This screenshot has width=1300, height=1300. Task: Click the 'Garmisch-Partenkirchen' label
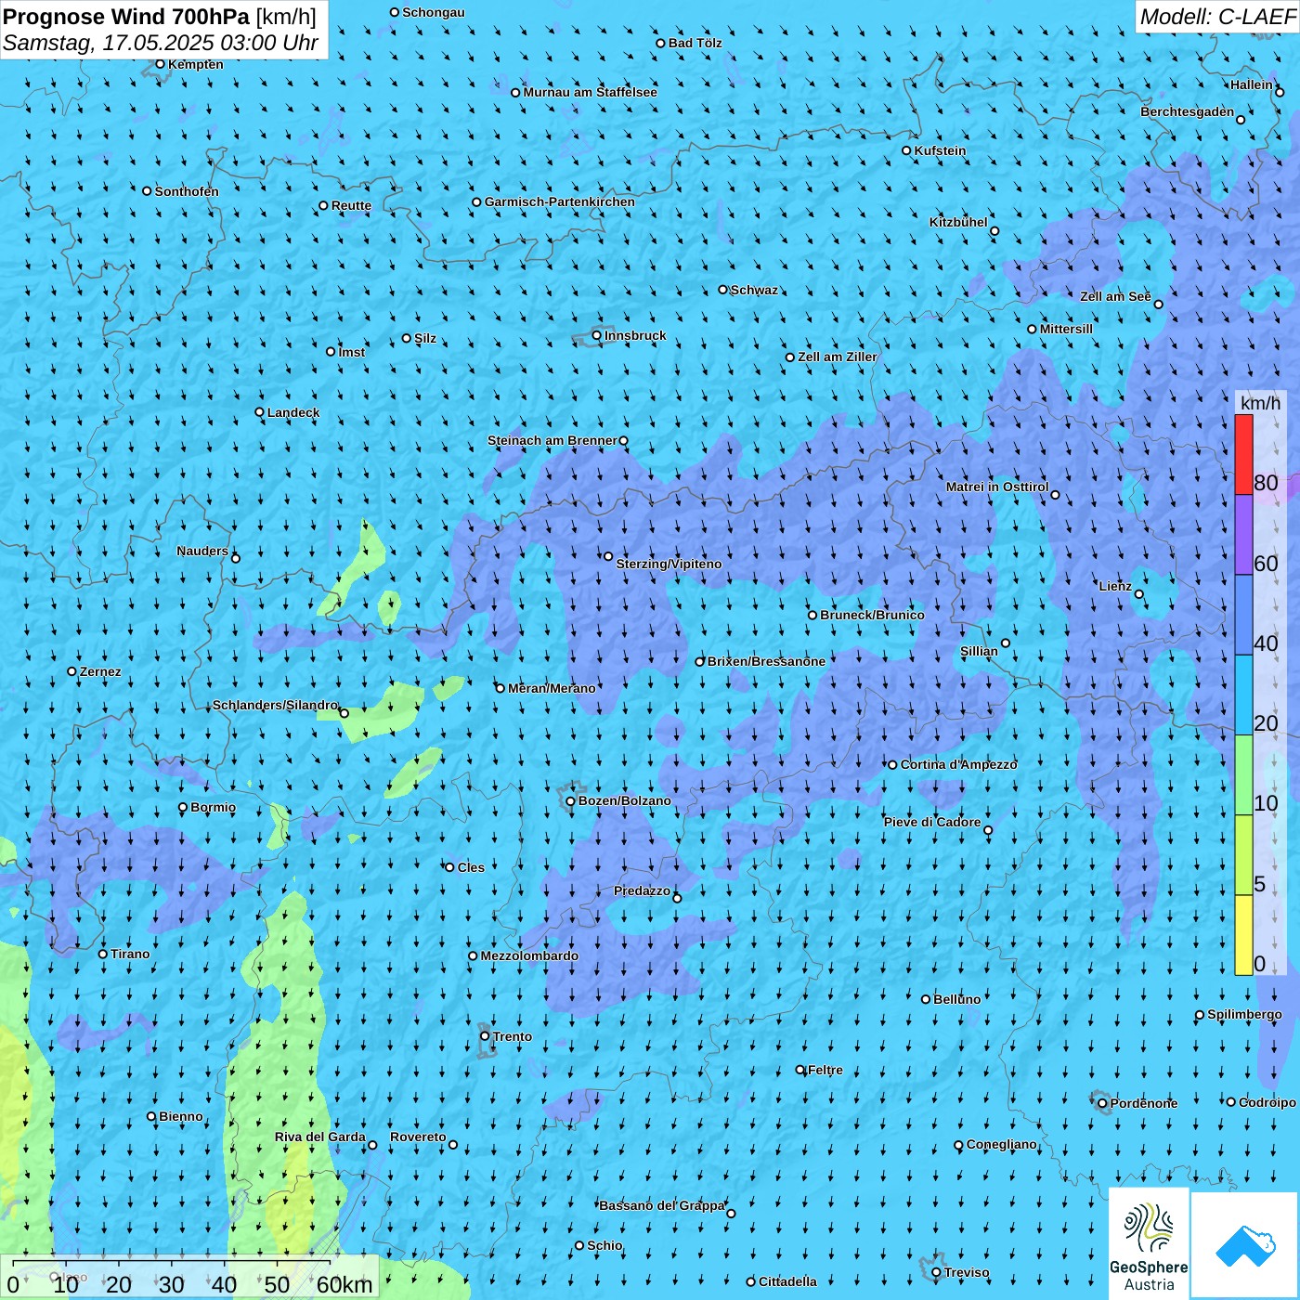tap(560, 201)
